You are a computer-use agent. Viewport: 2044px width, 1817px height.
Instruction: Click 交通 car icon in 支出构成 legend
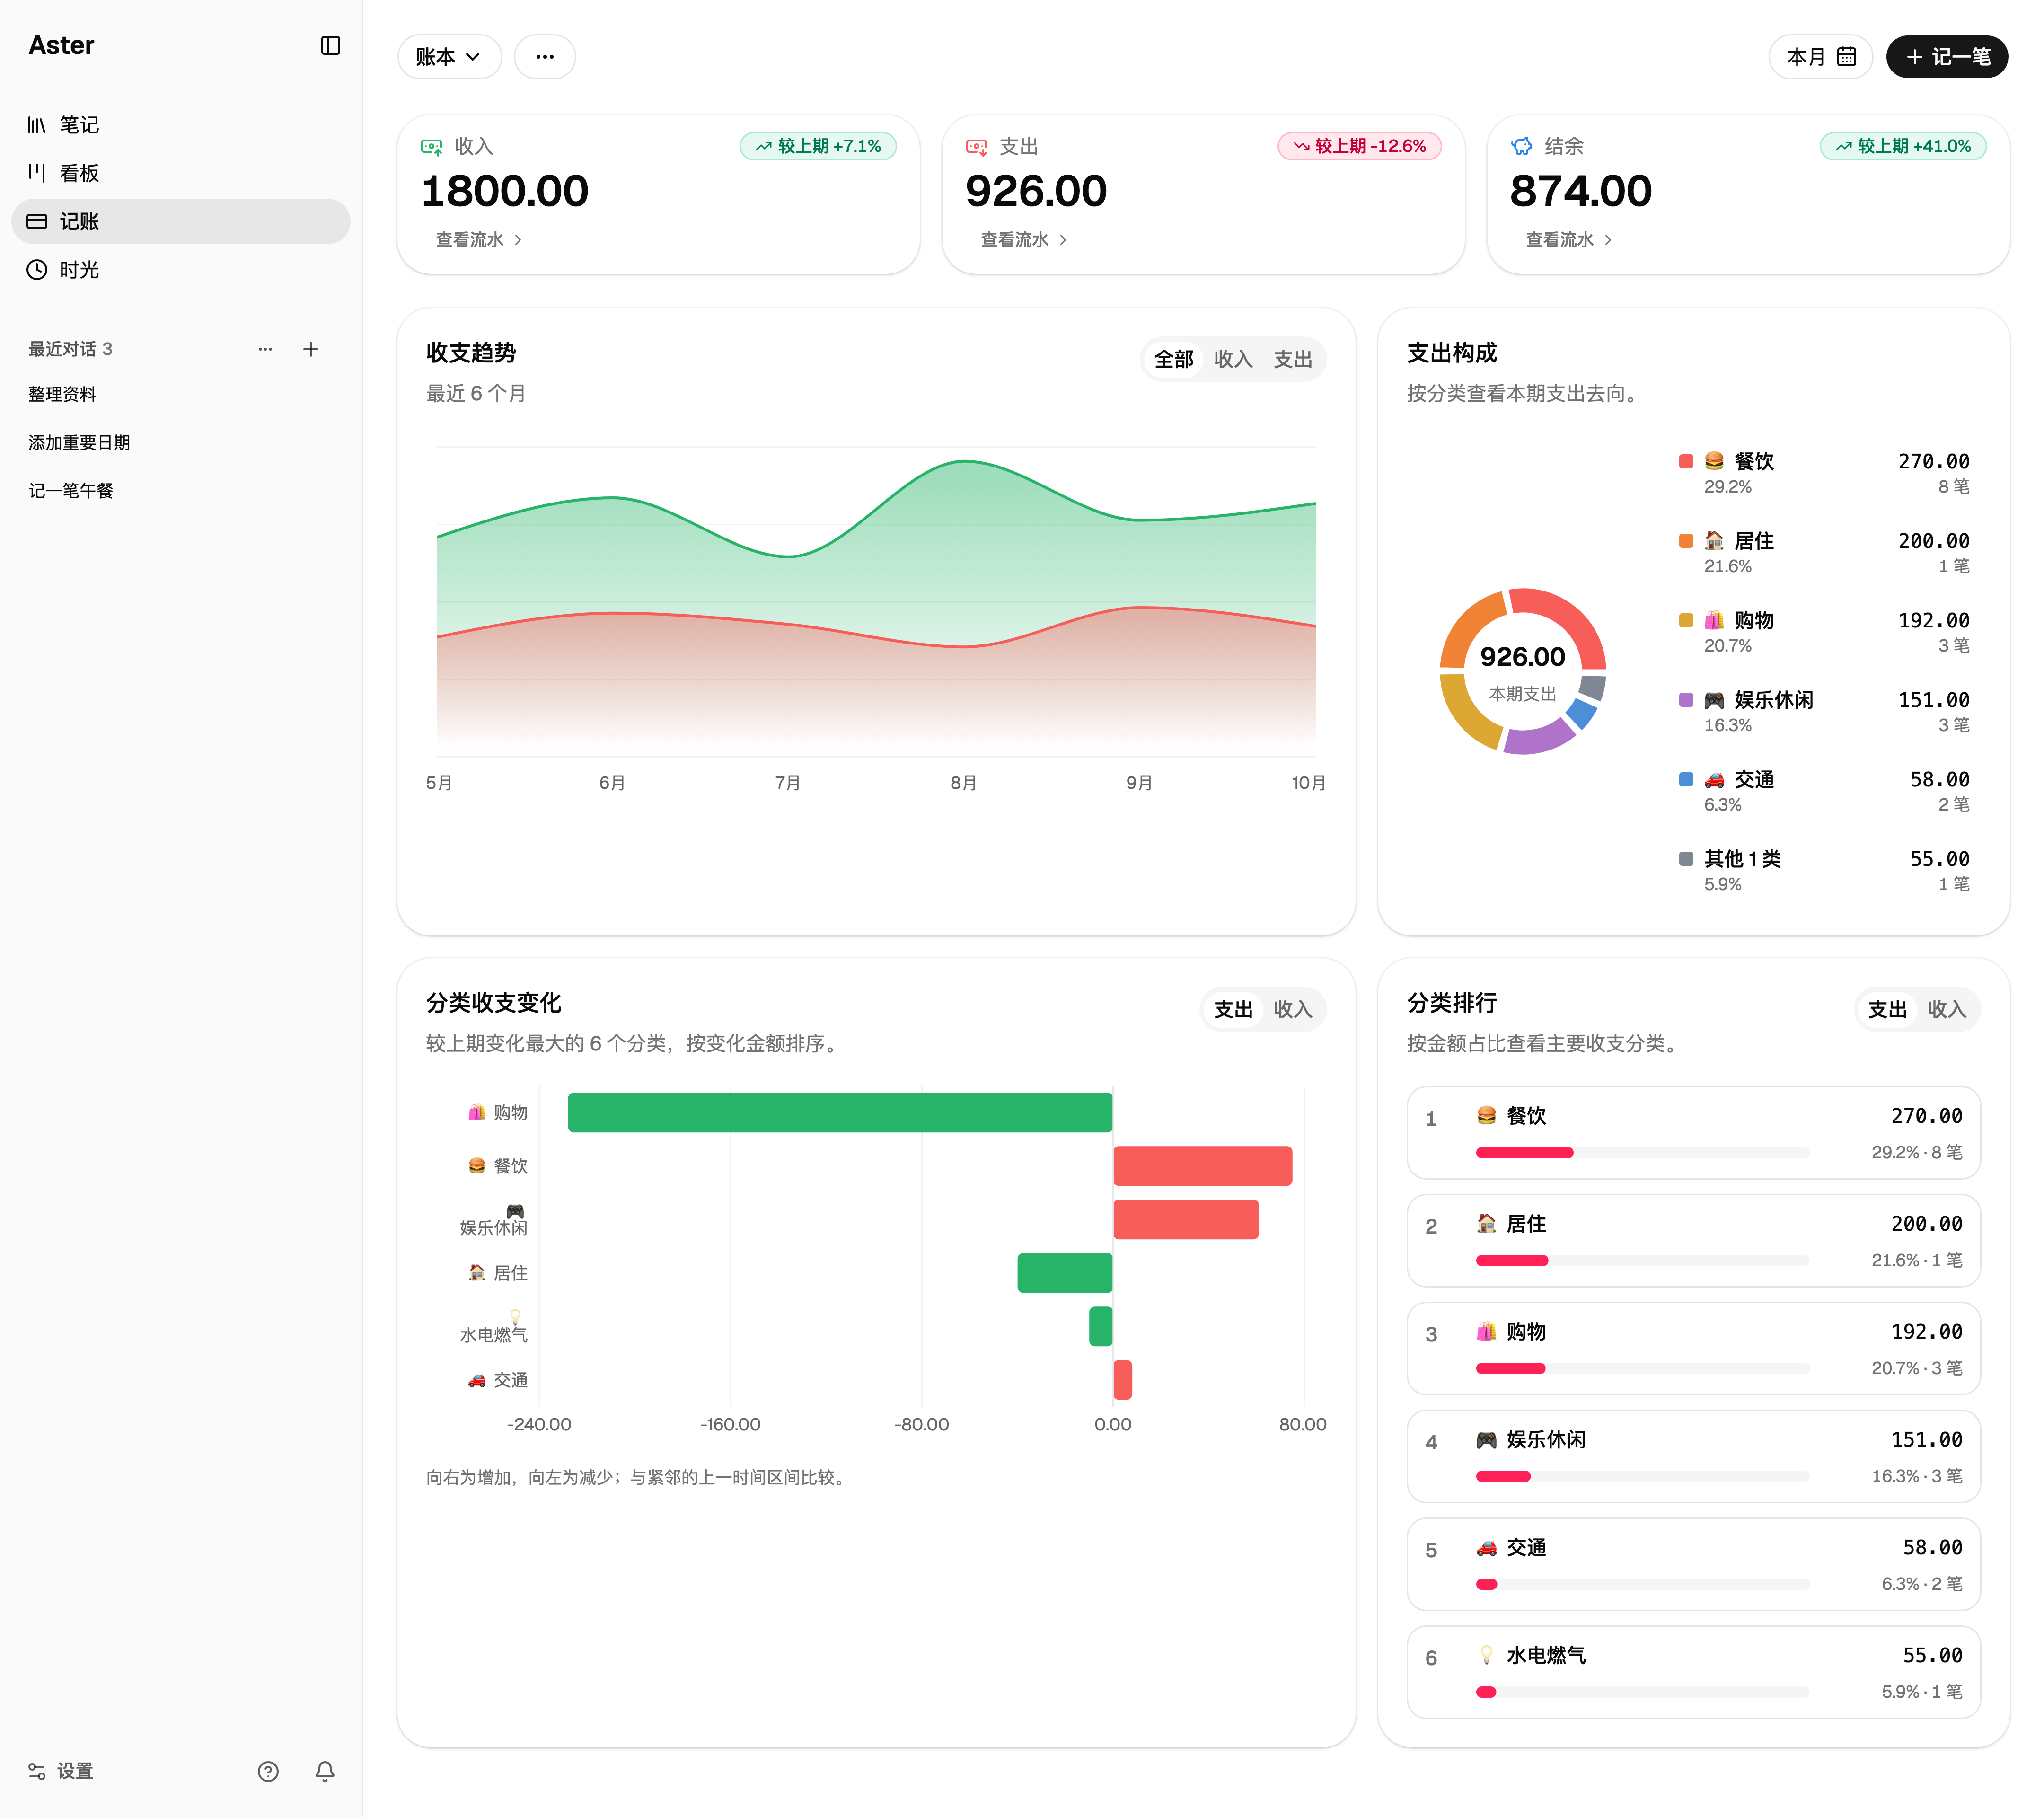click(x=1714, y=779)
